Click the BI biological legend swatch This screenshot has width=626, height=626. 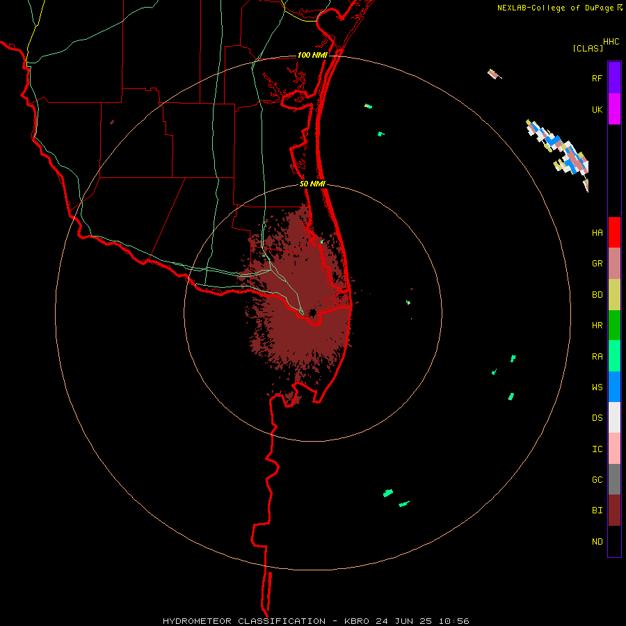pyautogui.click(x=614, y=511)
